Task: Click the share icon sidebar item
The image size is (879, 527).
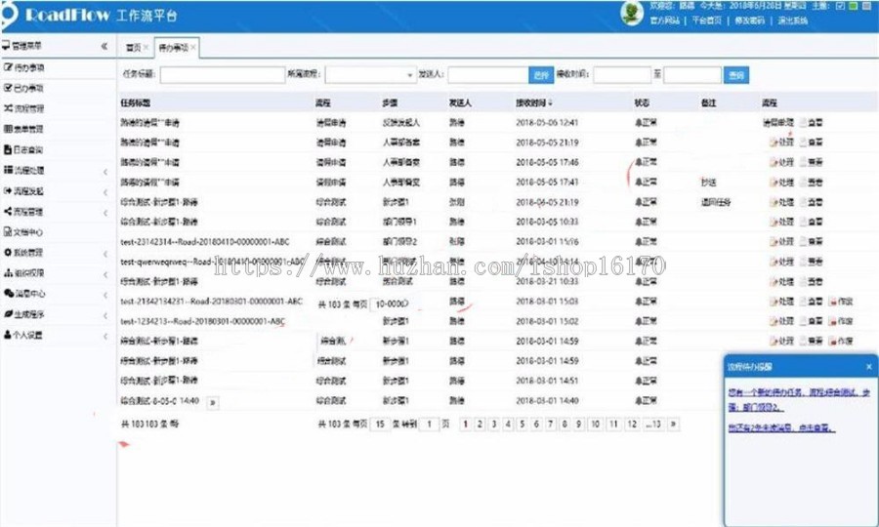Action: [24, 211]
